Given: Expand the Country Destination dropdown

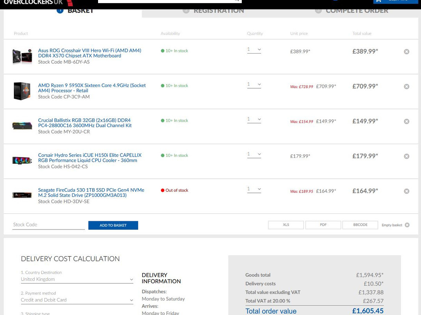Looking at the screenshot, I should click(77, 279).
